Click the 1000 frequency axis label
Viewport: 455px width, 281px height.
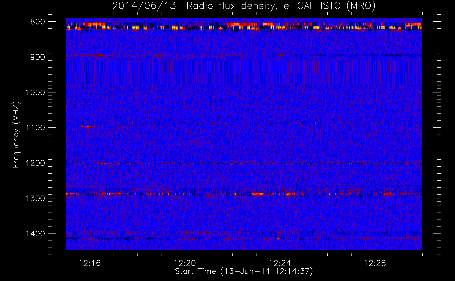tap(35, 92)
